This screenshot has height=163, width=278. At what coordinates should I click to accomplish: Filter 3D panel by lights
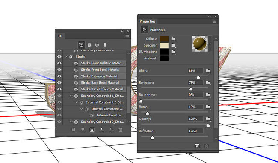(105, 45)
